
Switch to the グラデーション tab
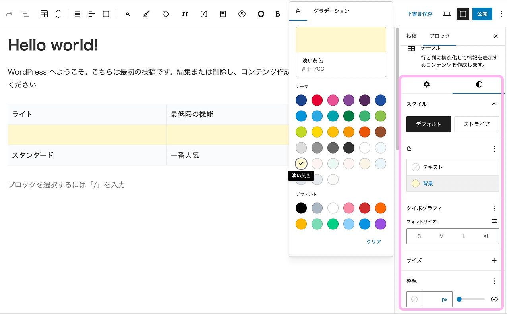(331, 11)
